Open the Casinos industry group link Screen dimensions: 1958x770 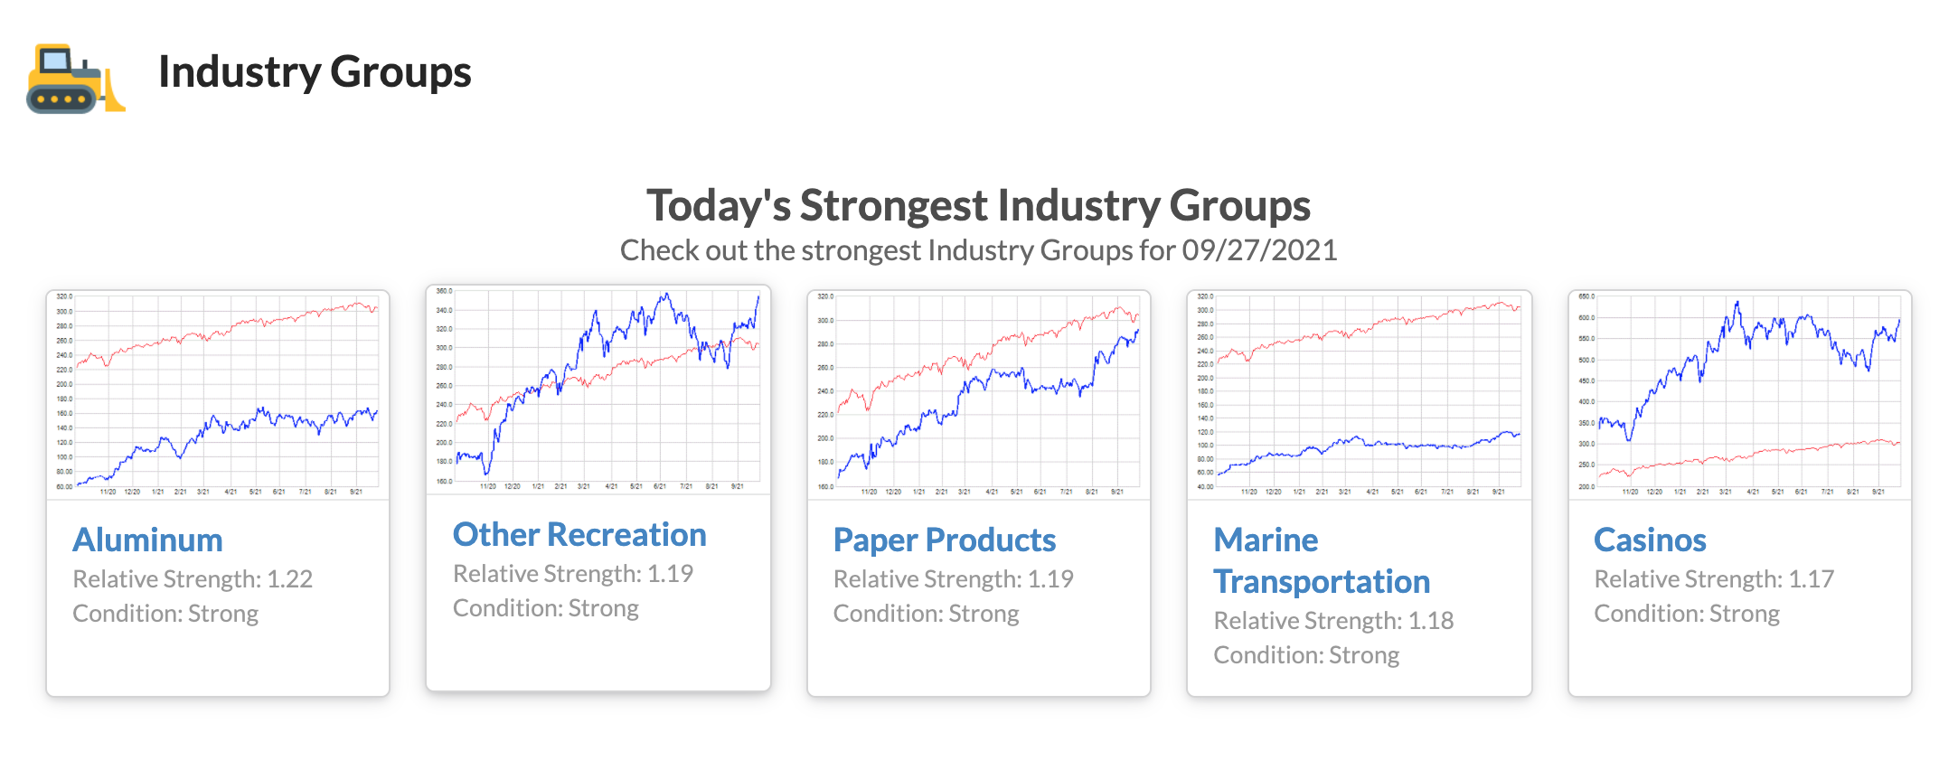point(1649,540)
